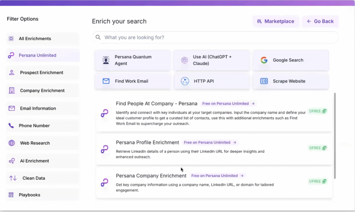Open 'Find People At Company - Persana' title
Screen dimensions: 355x212
[x=156, y=103]
